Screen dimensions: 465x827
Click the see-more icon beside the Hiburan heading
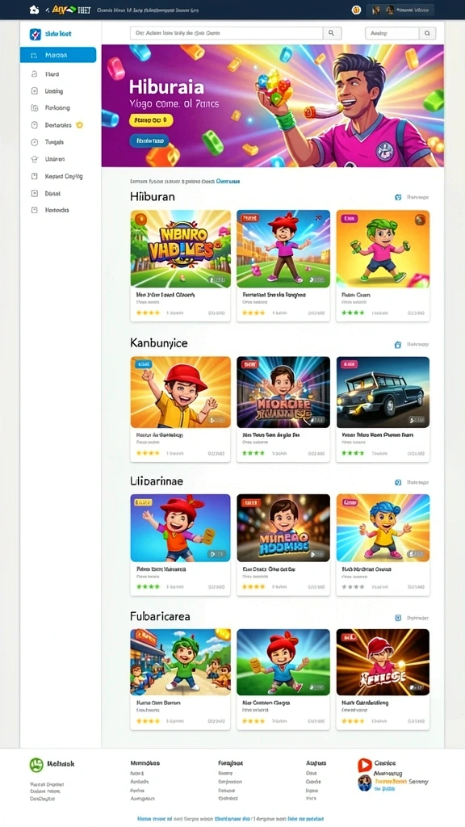tap(398, 197)
